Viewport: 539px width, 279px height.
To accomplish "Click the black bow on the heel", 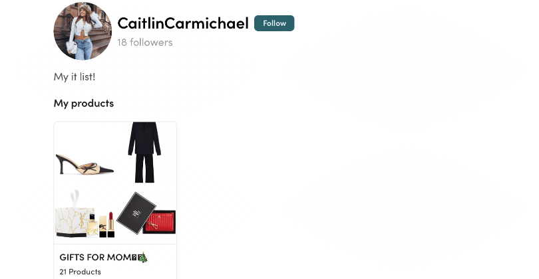I will point(87,168).
